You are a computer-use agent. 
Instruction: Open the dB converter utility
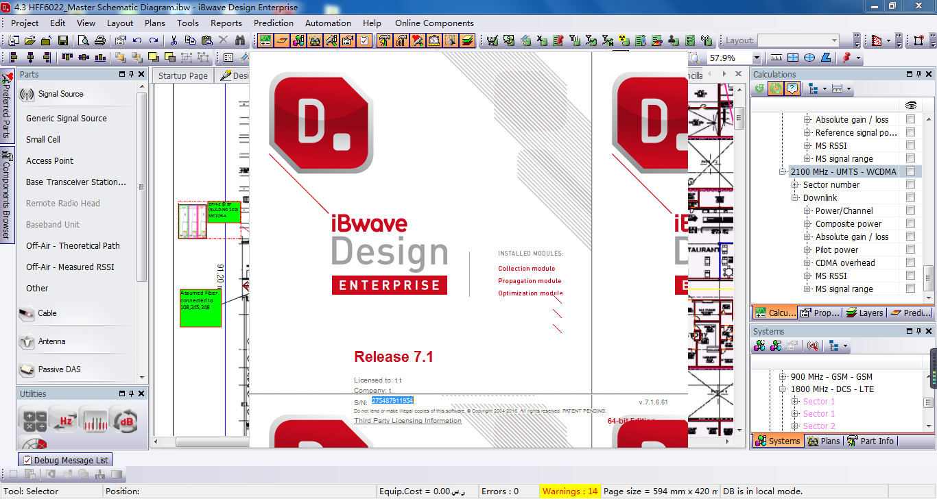(124, 419)
